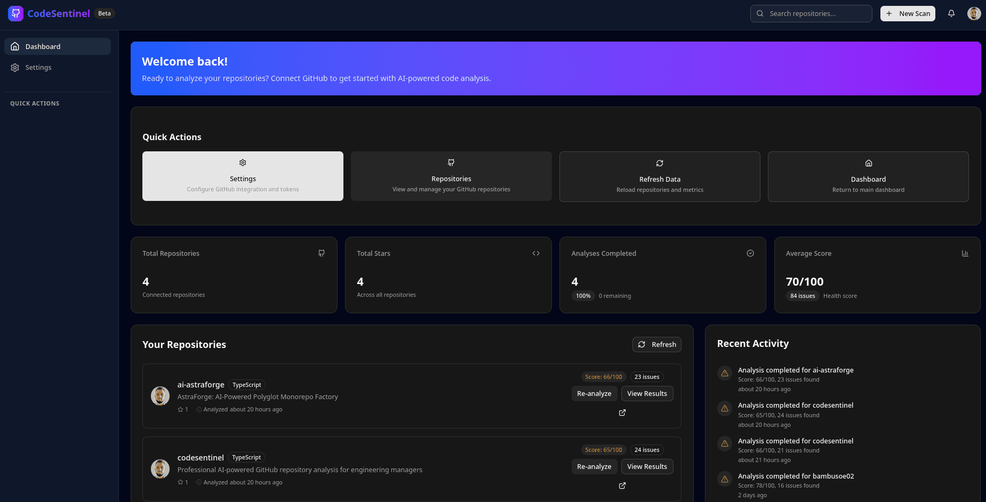Click the QUICK ACTIONS sidebar heading
Image resolution: width=986 pixels, height=502 pixels.
tap(35, 103)
